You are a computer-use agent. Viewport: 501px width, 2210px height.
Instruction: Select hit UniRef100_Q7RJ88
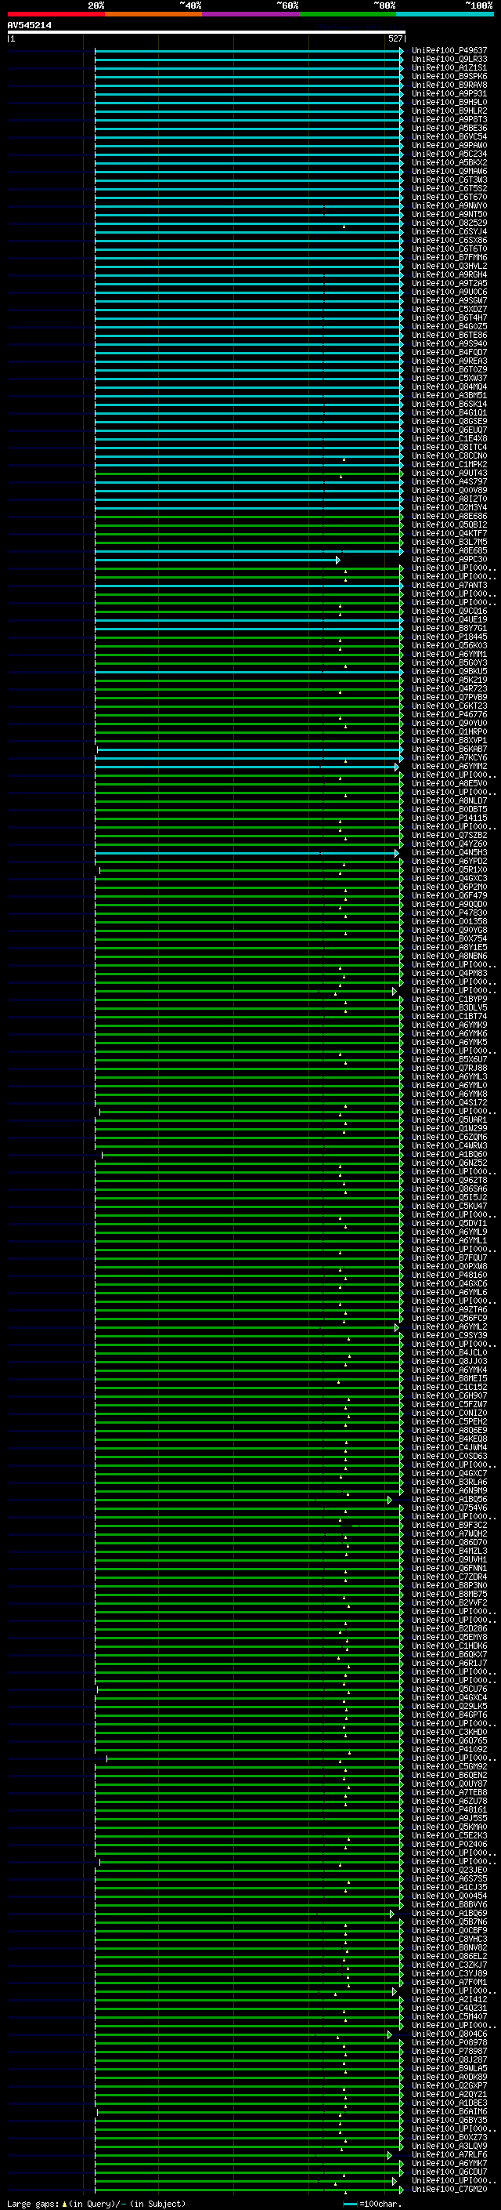[x=449, y=1068]
